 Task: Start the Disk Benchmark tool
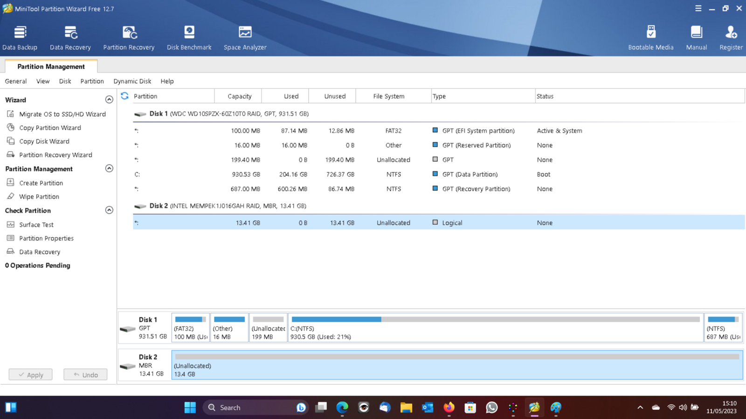[189, 37]
